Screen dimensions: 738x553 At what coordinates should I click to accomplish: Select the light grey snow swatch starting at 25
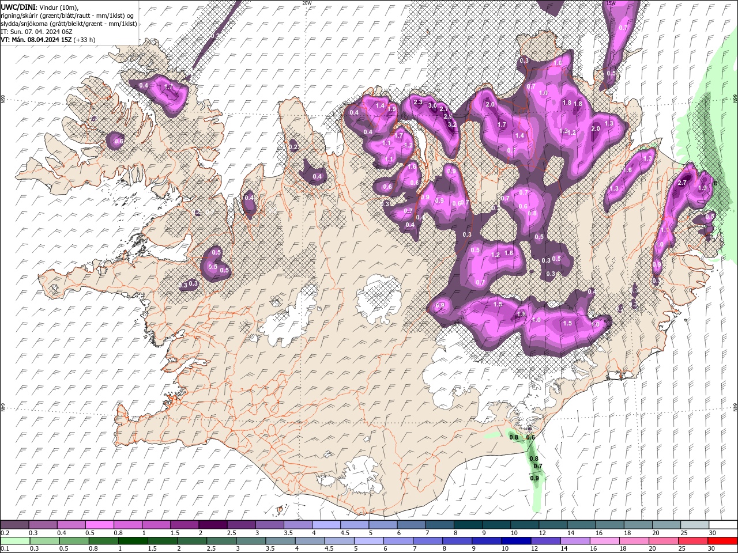695,524
